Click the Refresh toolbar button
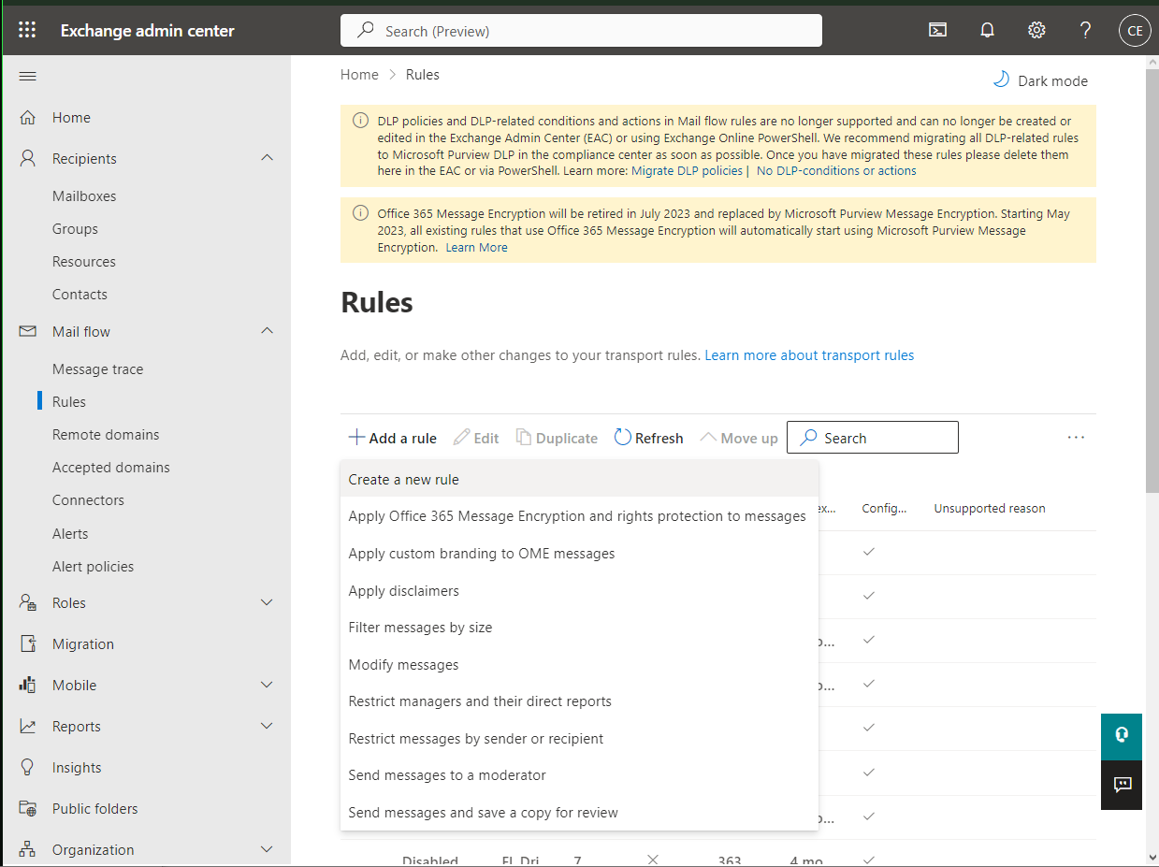 [x=648, y=438]
